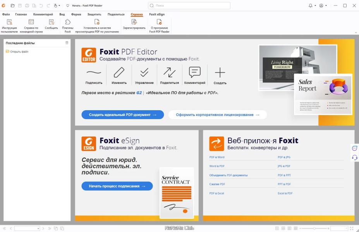Click the Подписать sign icon
359x232 pixels.
pyautogui.click(x=94, y=76)
